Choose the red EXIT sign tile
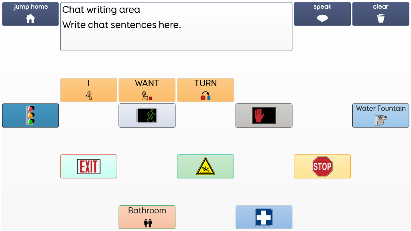The width and height of the screenshot is (411, 231). (89, 166)
